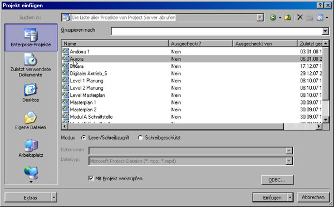Click the ODBC... button
Screen dimensions: 334x207
tap(277, 180)
